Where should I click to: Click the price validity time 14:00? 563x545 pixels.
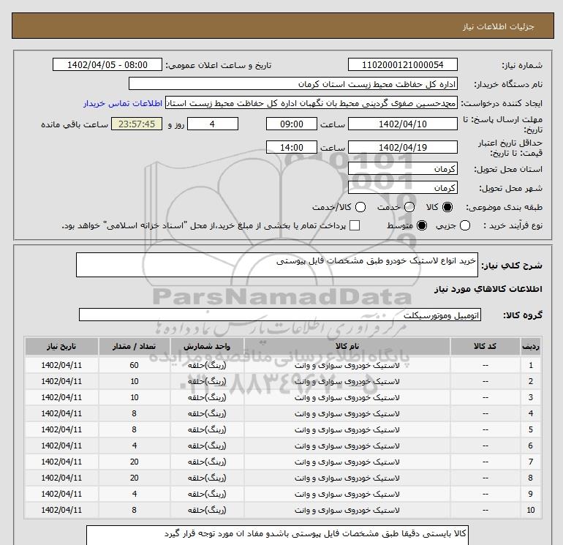(x=292, y=147)
